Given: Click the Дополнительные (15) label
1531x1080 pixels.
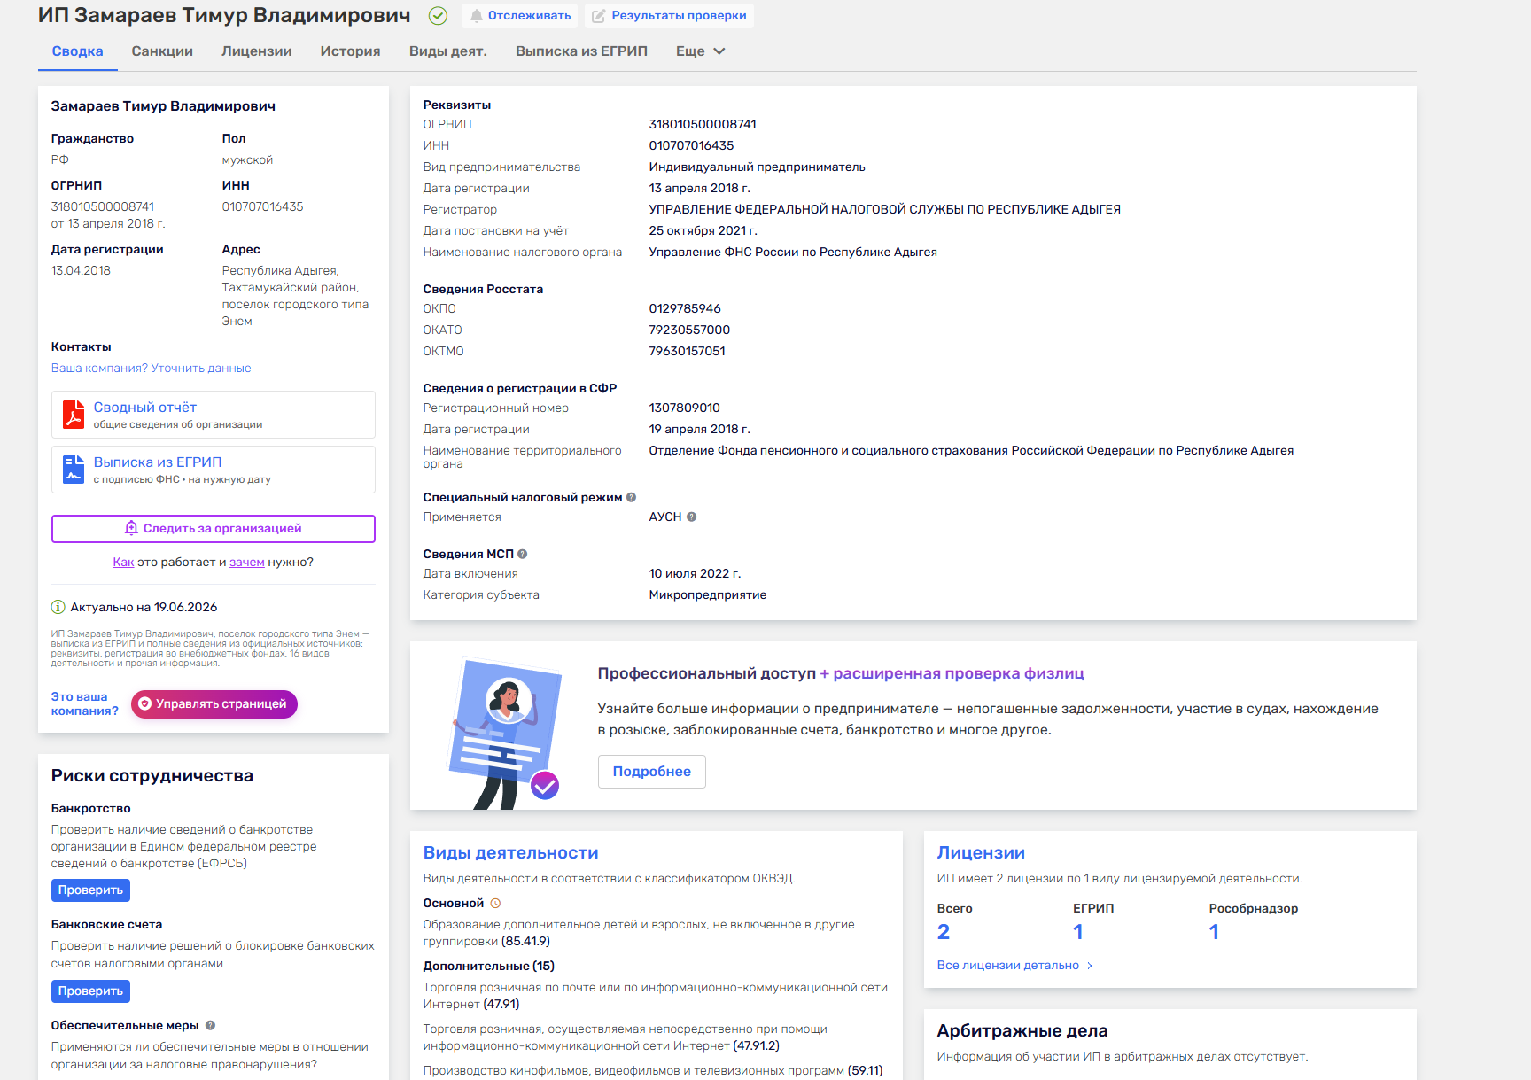Looking at the screenshot, I should tap(489, 966).
